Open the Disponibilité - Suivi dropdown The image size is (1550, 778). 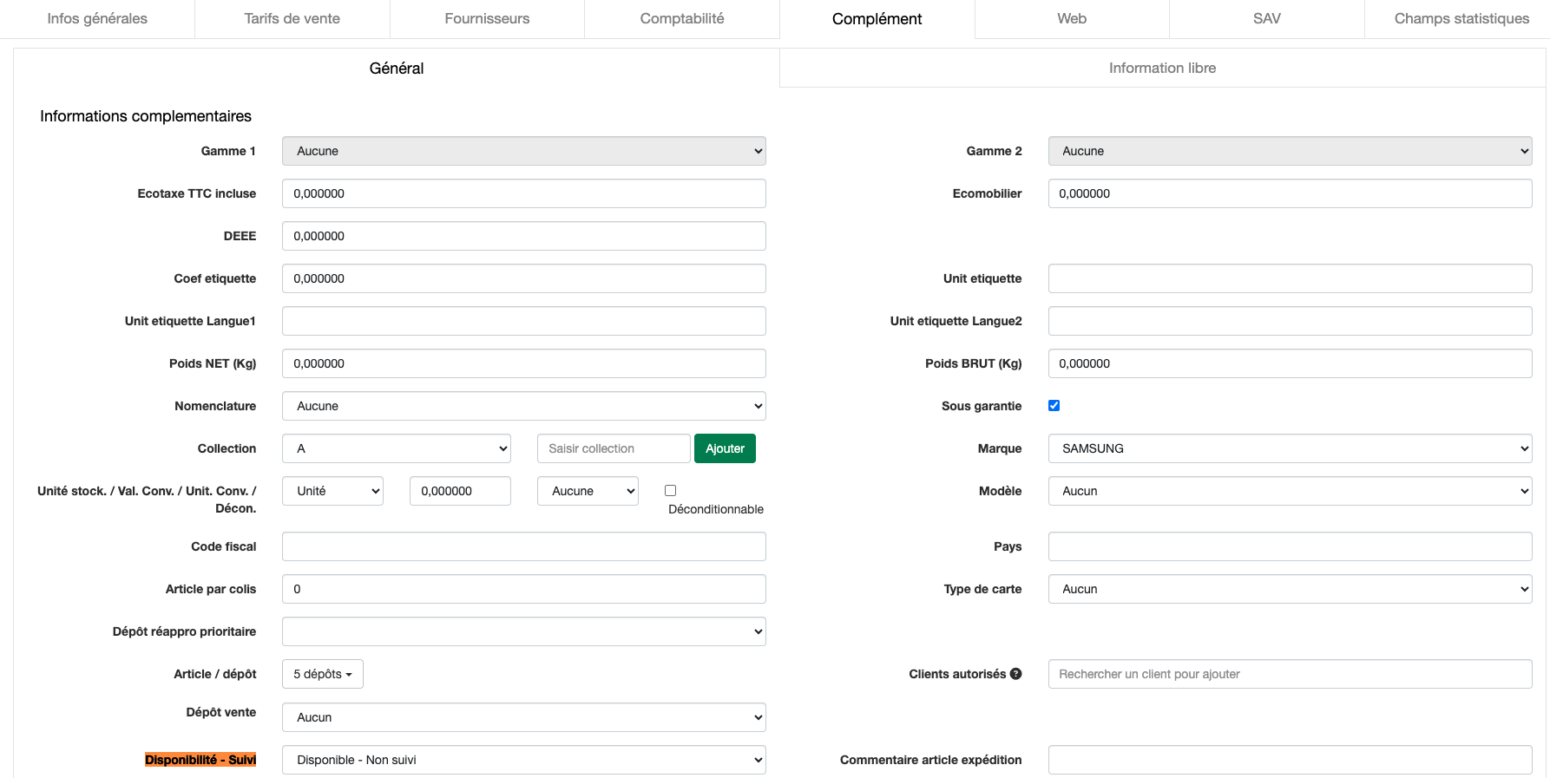[x=523, y=760]
